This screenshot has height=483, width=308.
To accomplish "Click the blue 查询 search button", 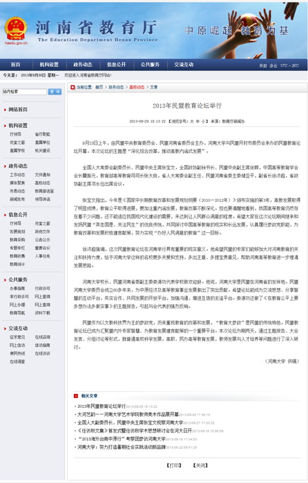I will click(x=55, y=92).
